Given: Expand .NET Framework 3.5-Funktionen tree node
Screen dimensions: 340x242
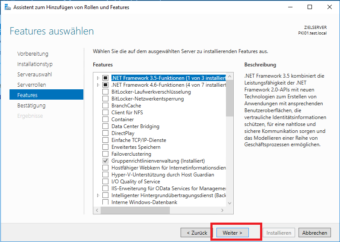Looking at the screenshot, I should point(98,78).
